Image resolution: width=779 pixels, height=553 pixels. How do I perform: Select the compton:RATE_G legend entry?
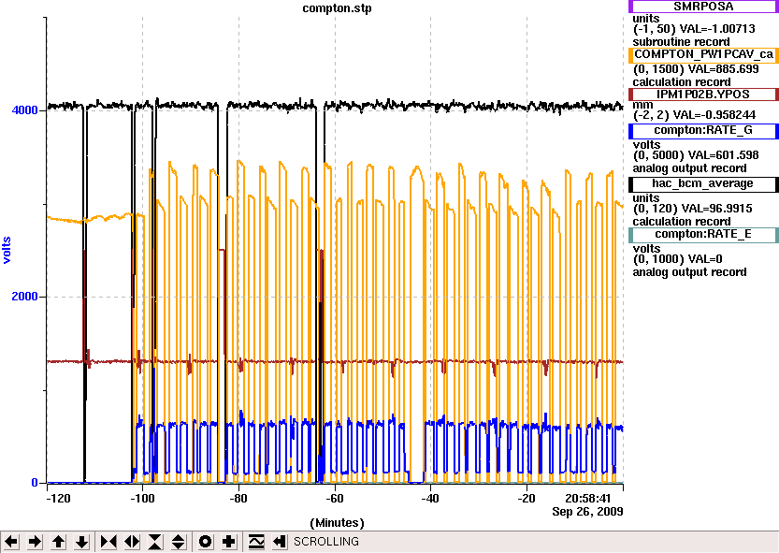point(703,130)
